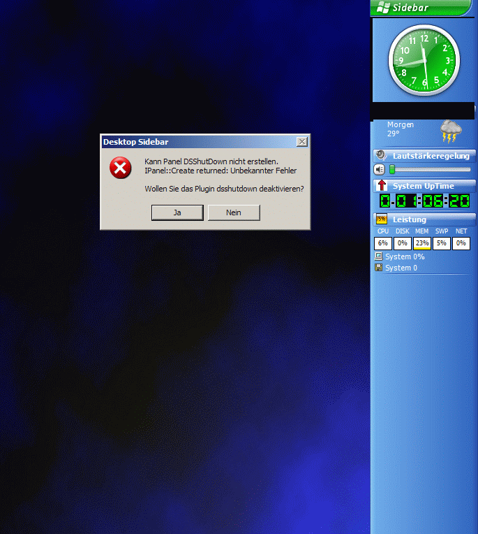Click the MEM 23% box

click(x=422, y=243)
